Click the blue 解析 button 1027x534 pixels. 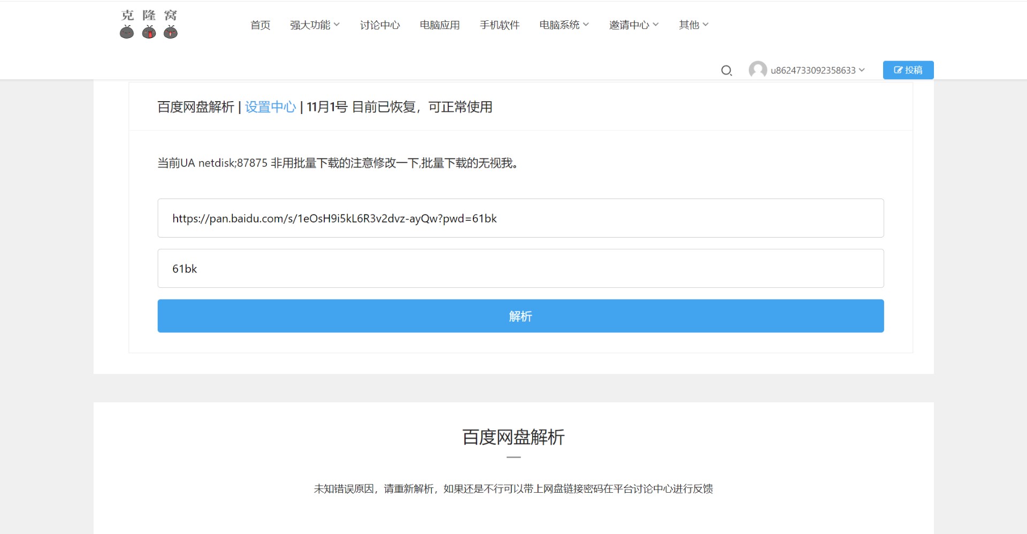click(x=520, y=316)
